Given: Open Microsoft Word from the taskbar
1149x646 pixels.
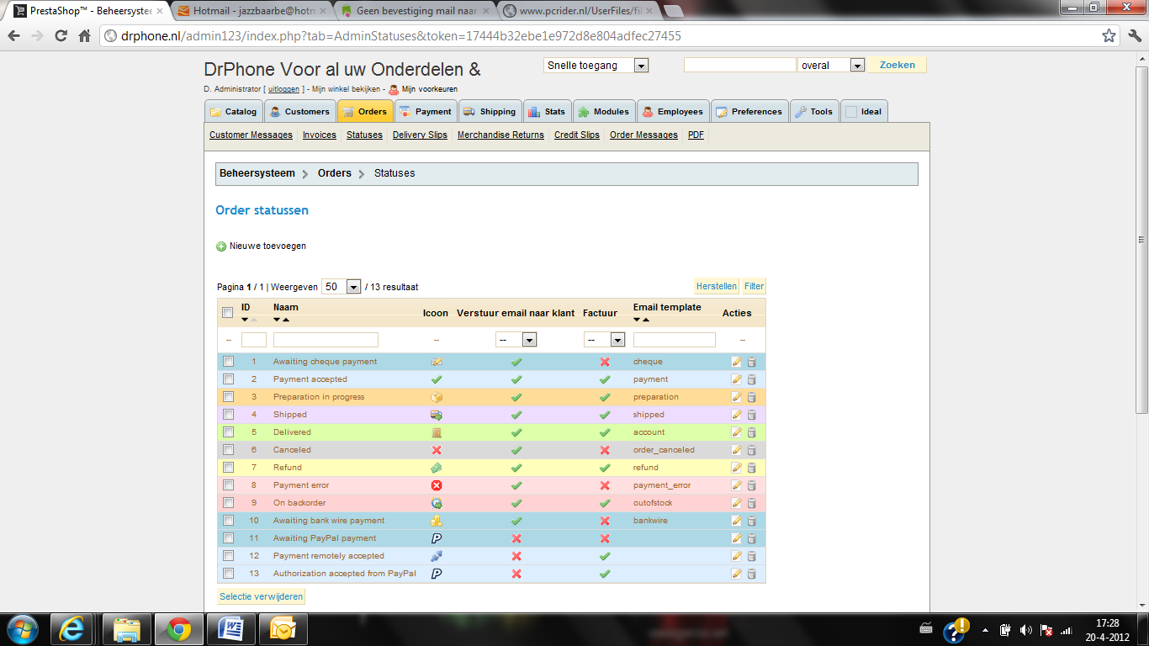Looking at the screenshot, I should [230, 629].
